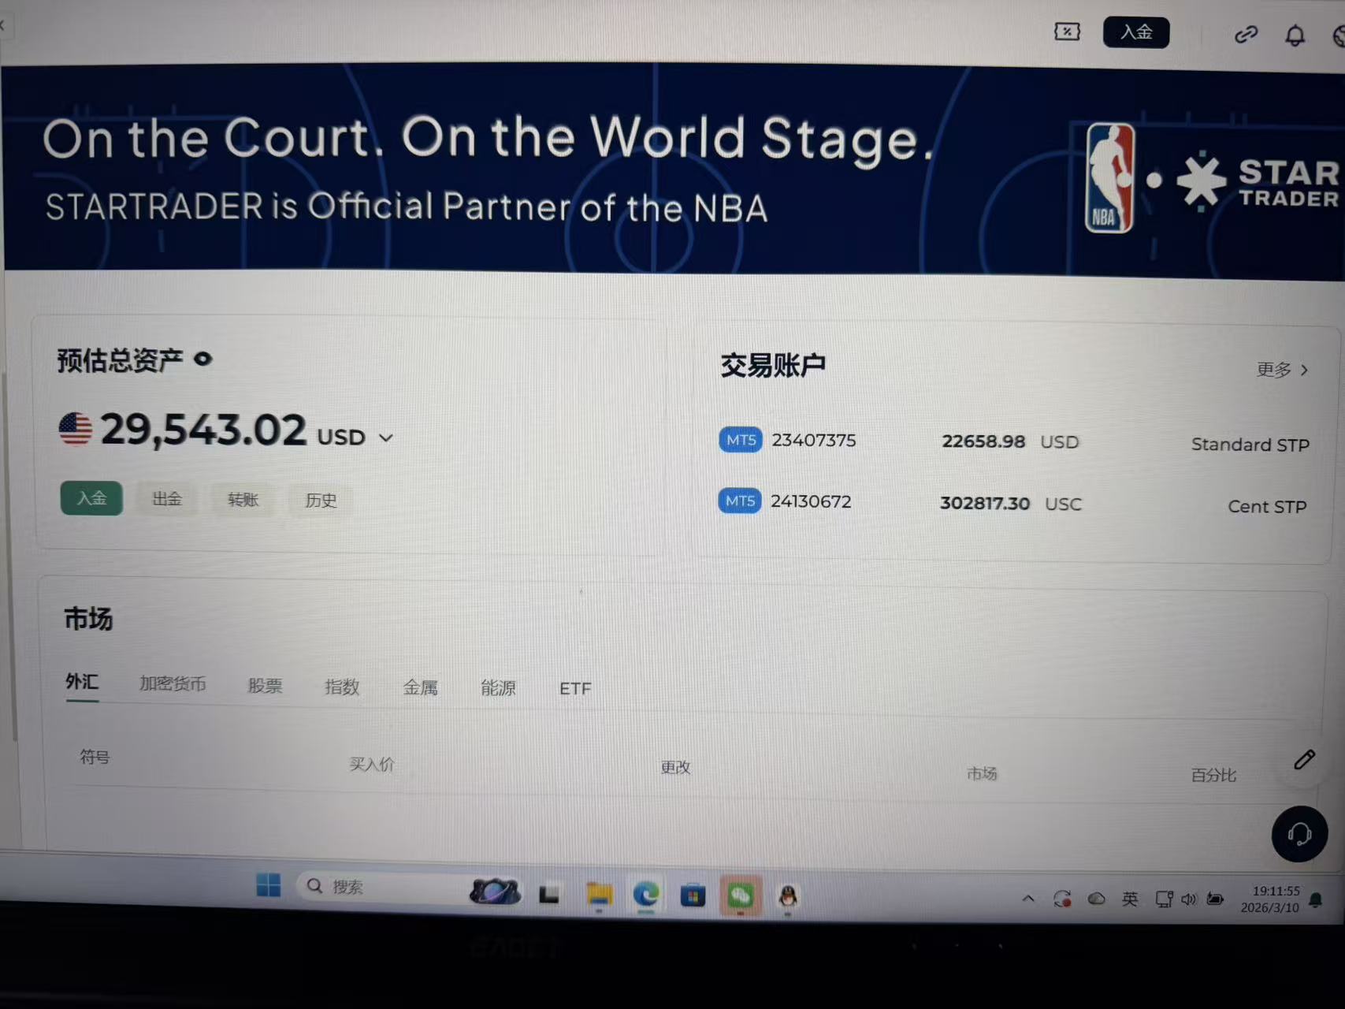Expand the hidden system tray icons chevron
Screen dimensions: 1345x1009
[x=1028, y=899]
